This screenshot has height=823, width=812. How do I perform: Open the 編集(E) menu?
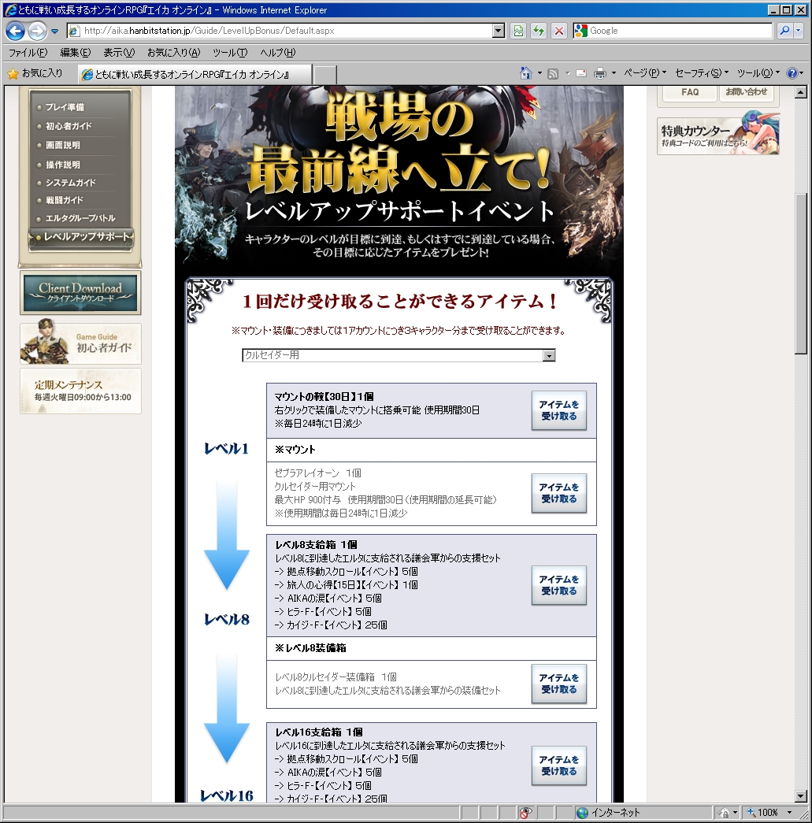click(x=75, y=53)
